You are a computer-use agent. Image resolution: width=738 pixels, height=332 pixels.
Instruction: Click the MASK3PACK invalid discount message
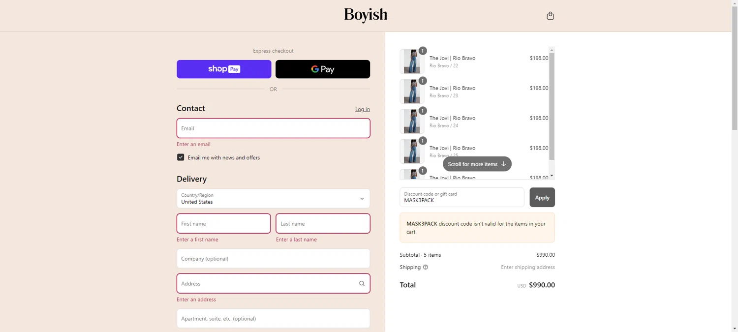click(x=477, y=228)
